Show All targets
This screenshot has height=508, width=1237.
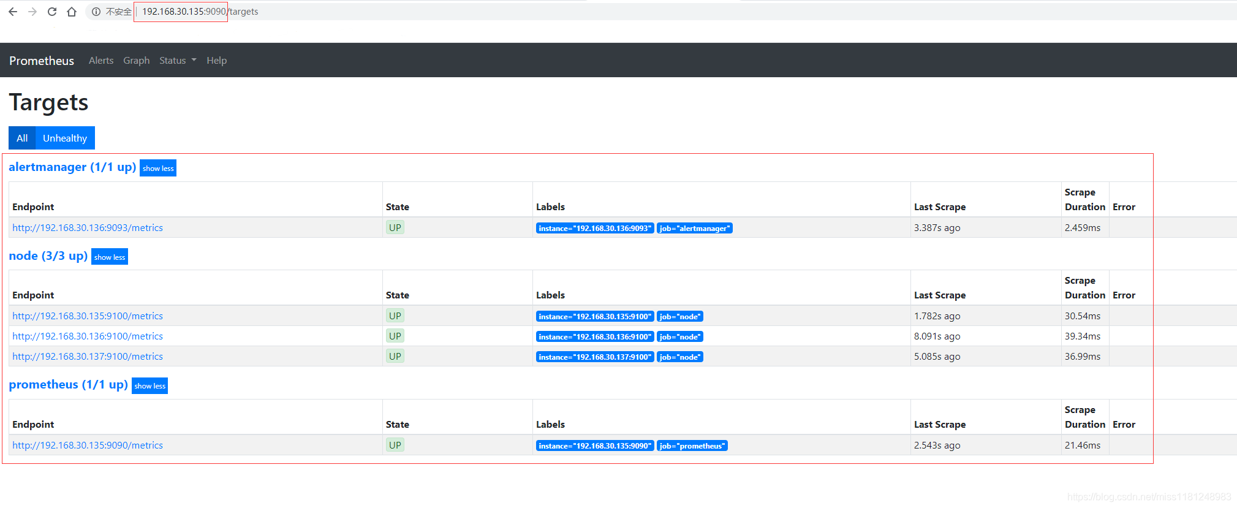click(22, 138)
